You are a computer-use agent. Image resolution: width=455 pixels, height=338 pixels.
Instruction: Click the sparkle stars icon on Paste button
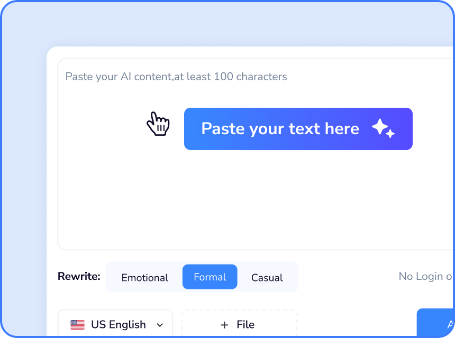[383, 129]
